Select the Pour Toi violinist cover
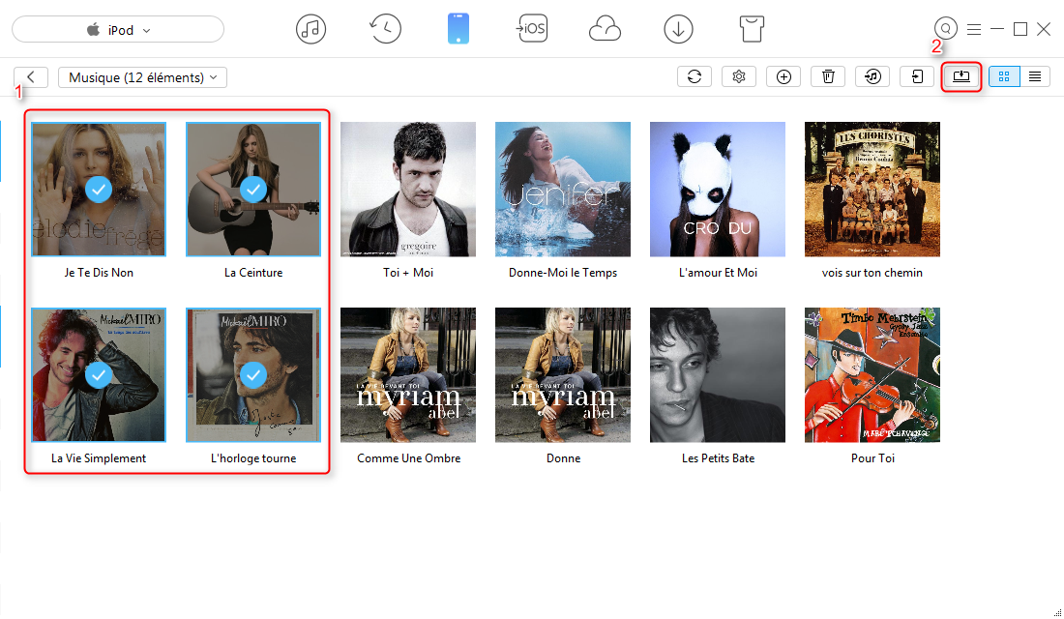The width and height of the screenshot is (1064, 619). tap(872, 374)
